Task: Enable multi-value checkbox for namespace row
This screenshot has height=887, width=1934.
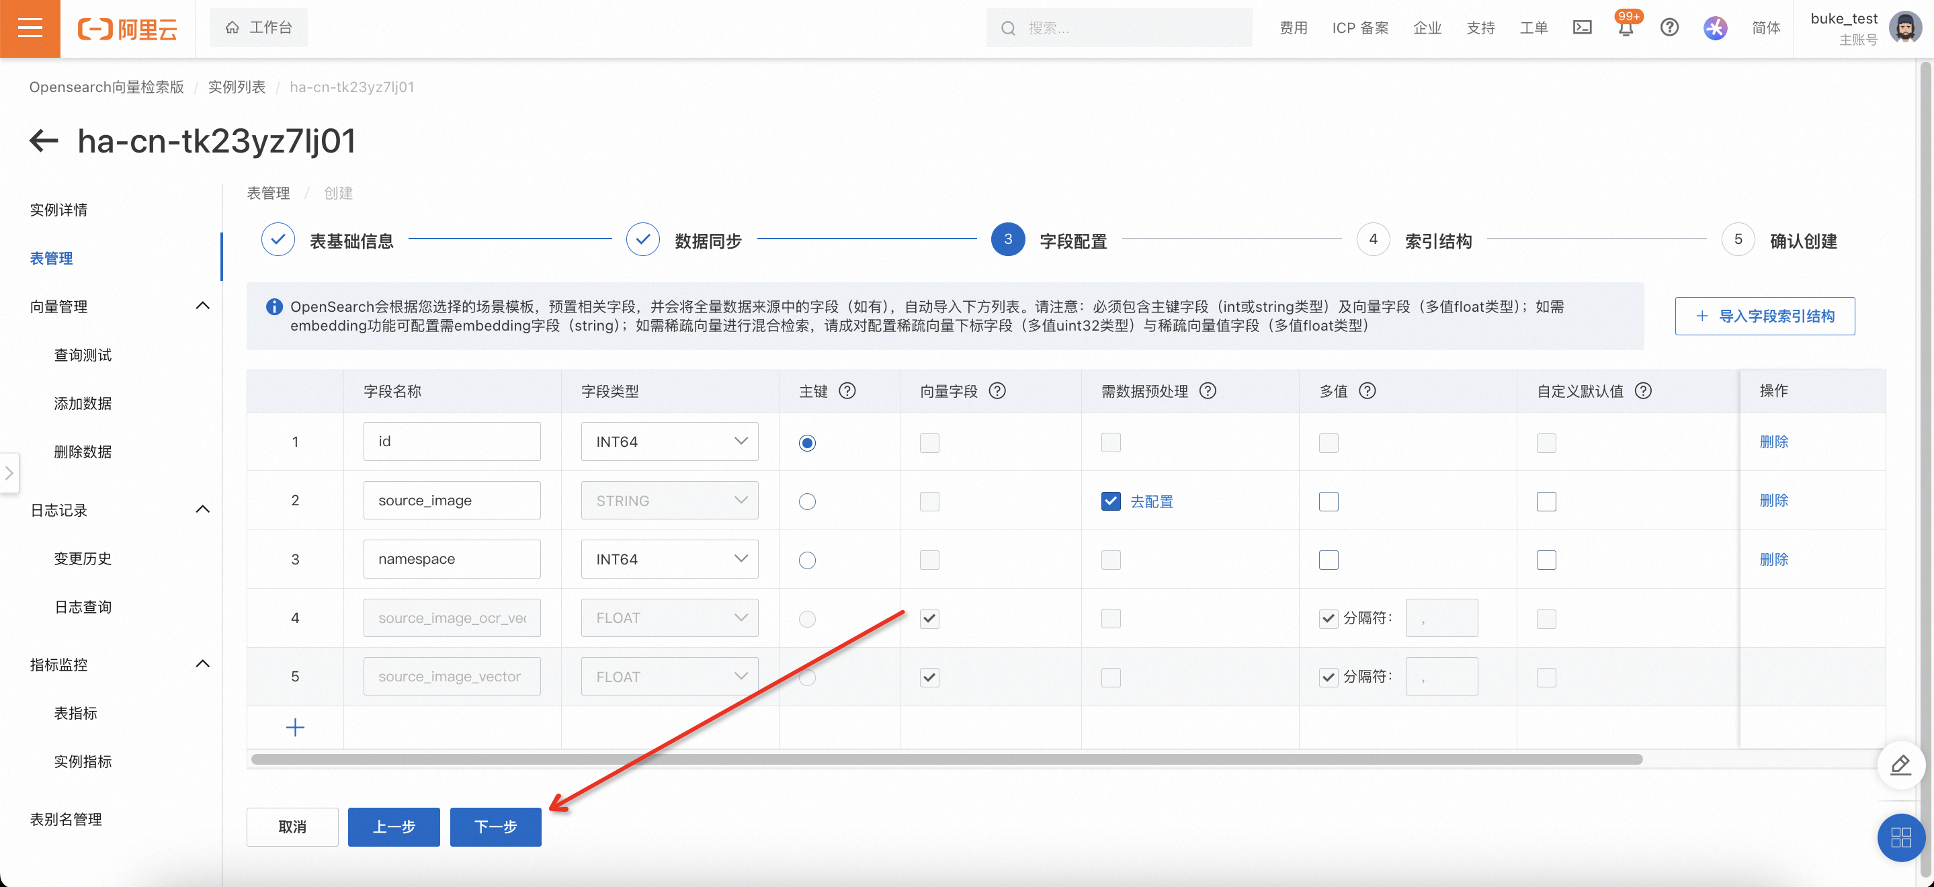Action: pyautogui.click(x=1328, y=560)
